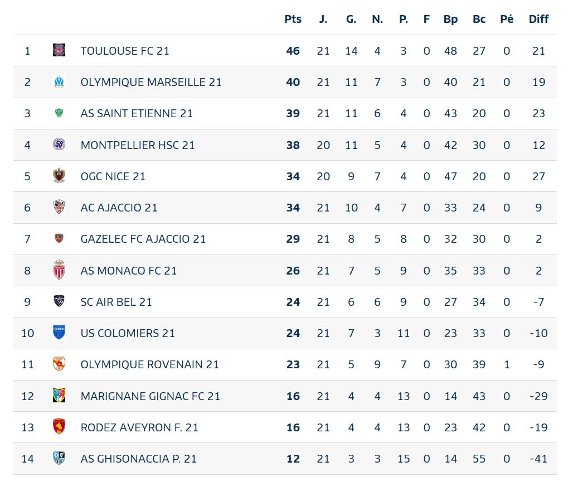Click the Toulouse FC club crest
This screenshot has width=568, height=481.
[59, 50]
